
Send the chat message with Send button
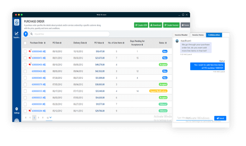point(220,118)
